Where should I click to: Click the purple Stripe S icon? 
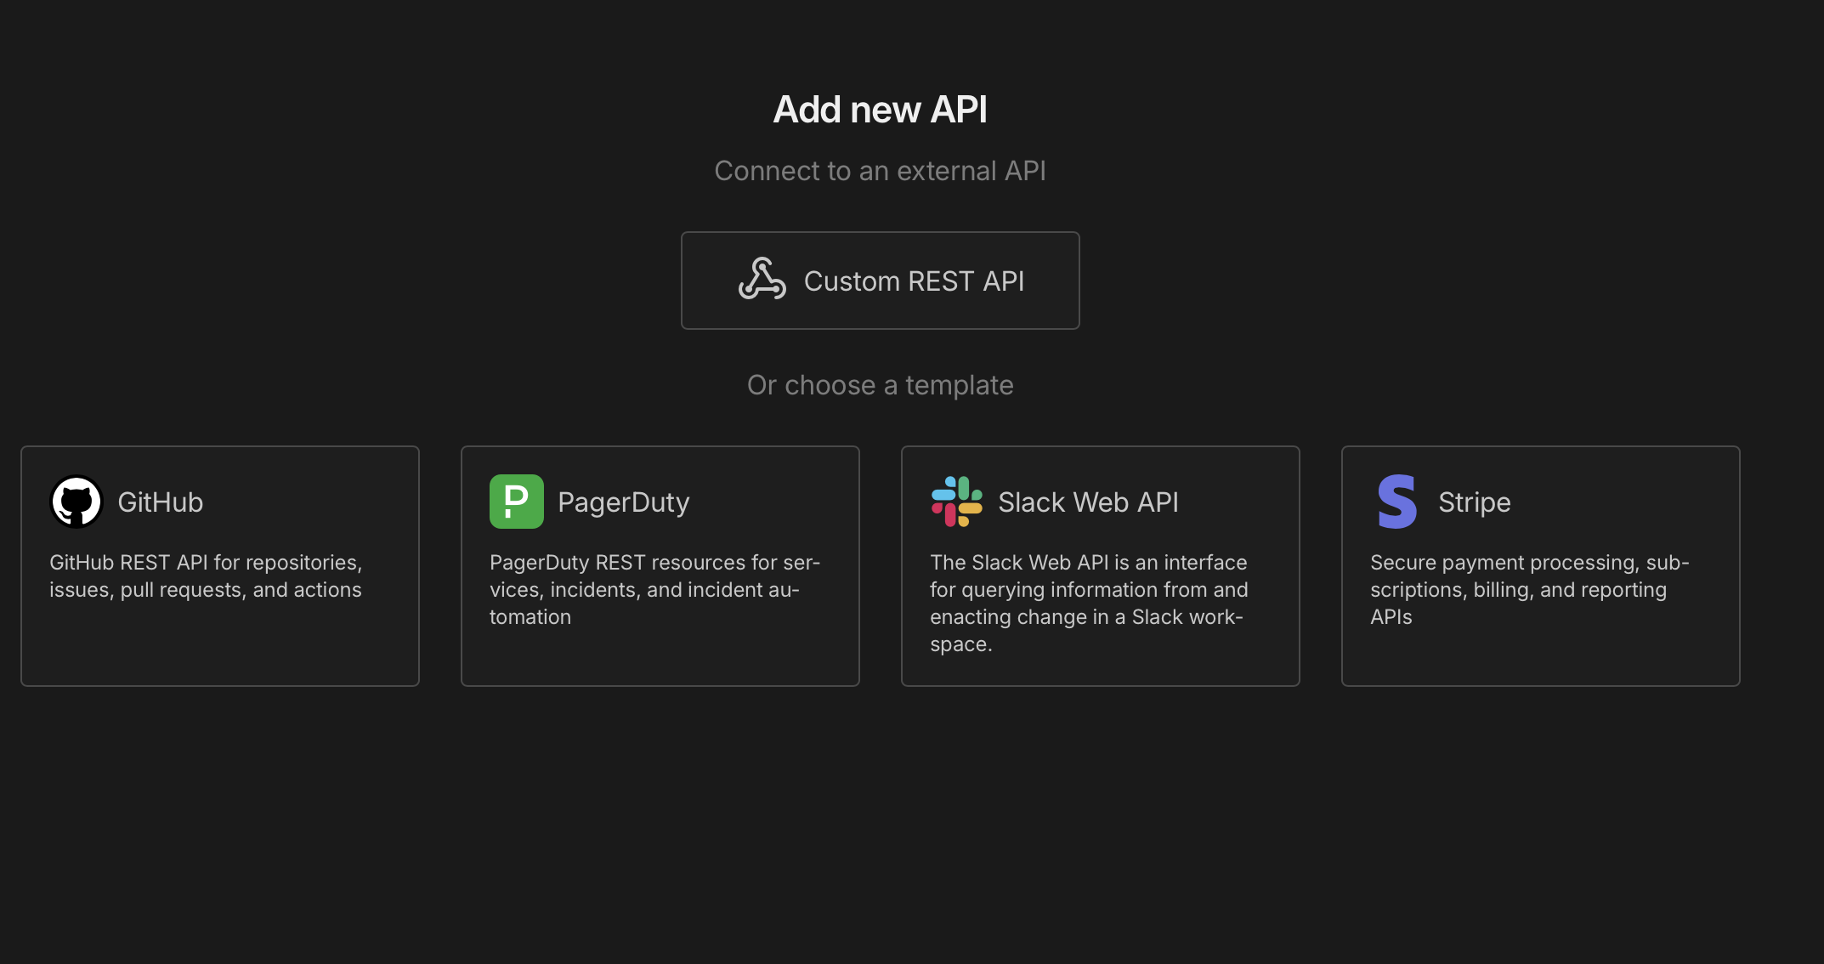tap(1396, 502)
